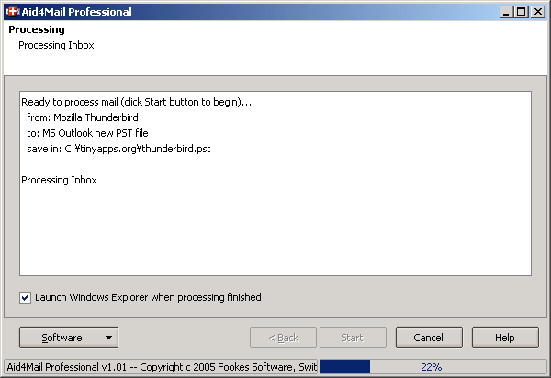Cancel the mail processing
551x378 pixels.
click(429, 338)
